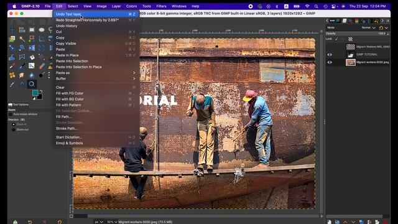Choose Fill with Pattern entry
The image size is (398, 224).
tap(95, 105)
